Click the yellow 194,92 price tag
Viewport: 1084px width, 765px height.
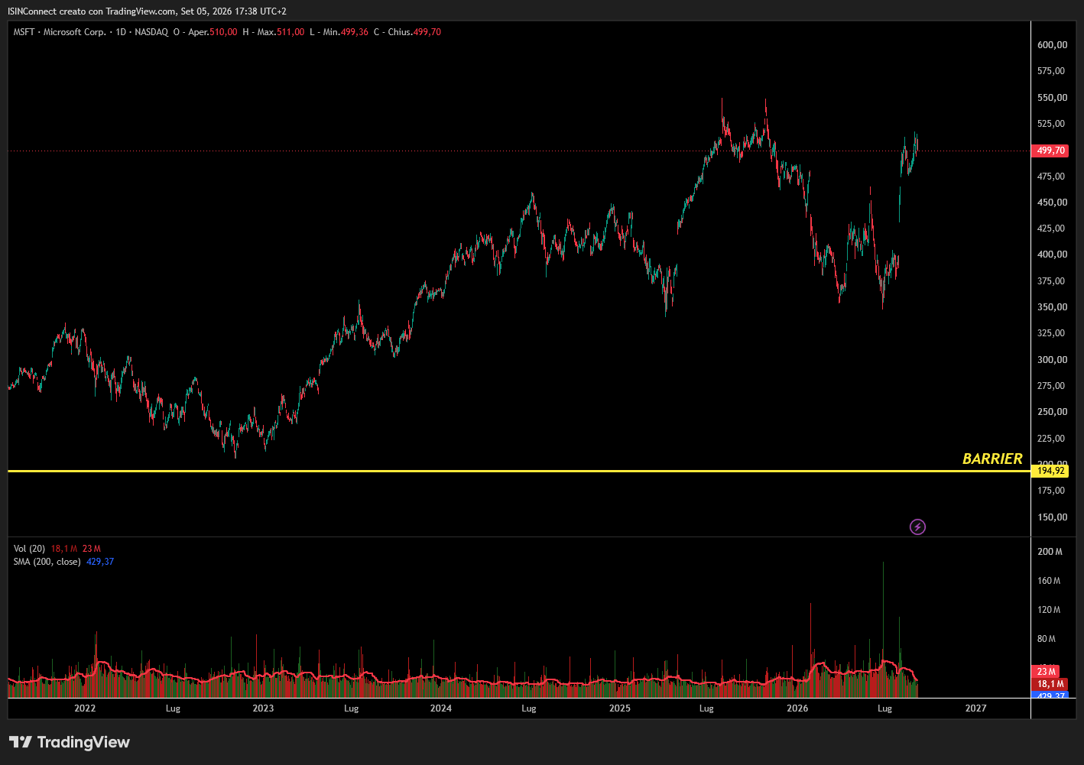click(1050, 471)
